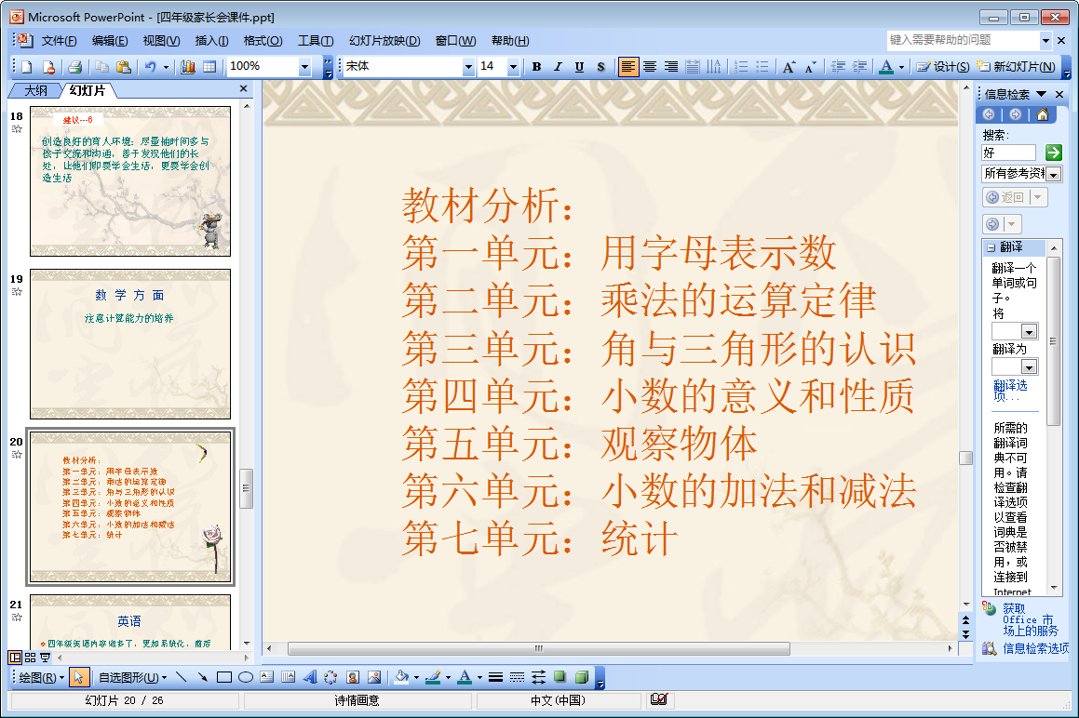
Task: Open the 插入 menu
Action: pos(211,41)
